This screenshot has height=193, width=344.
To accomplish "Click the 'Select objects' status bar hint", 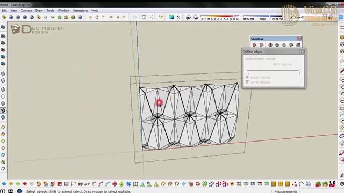I will (x=78, y=191).
